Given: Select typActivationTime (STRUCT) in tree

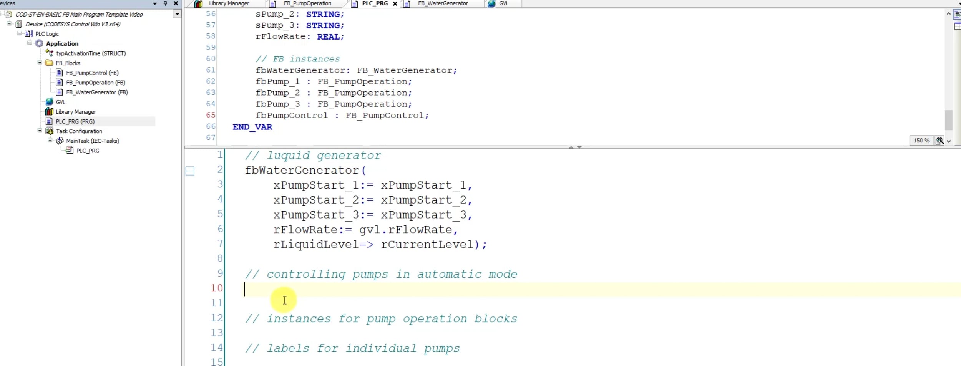Looking at the screenshot, I should click(x=91, y=53).
